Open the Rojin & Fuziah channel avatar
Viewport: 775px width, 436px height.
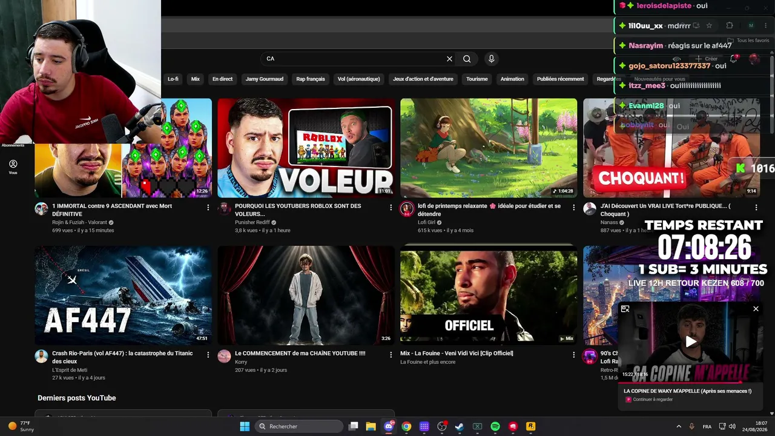pyautogui.click(x=41, y=209)
